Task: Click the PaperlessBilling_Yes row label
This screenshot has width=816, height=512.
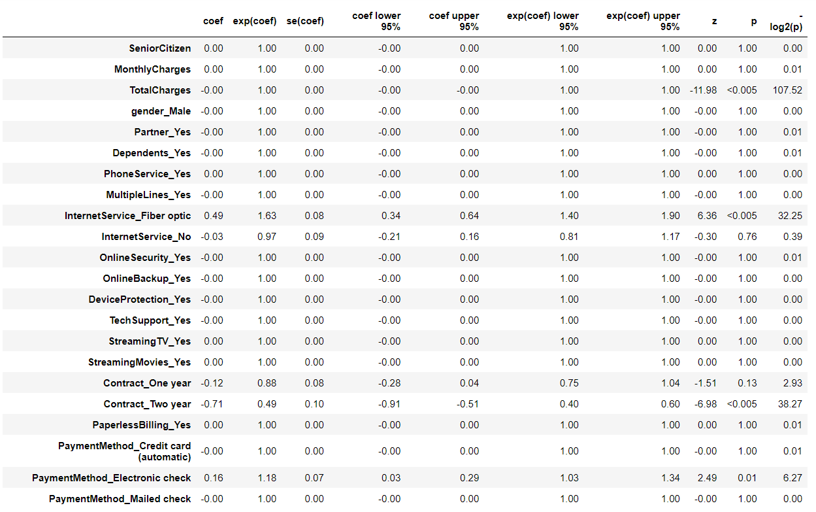Action: (142, 425)
